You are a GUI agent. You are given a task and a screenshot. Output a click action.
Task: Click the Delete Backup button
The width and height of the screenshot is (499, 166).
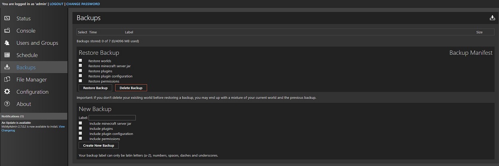(131, 88)
